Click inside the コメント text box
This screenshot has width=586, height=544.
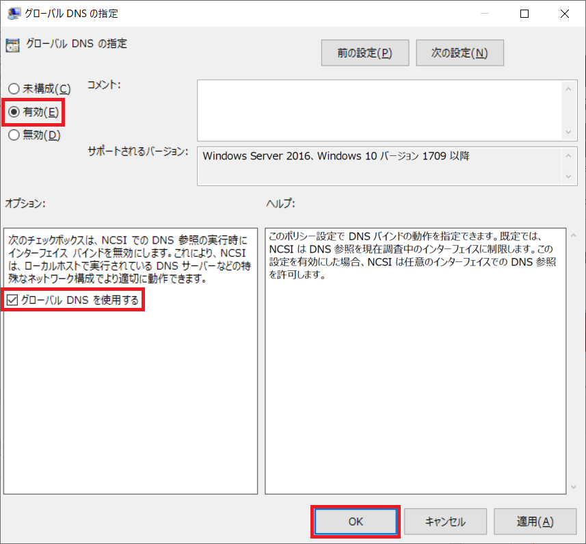point(379,110)
